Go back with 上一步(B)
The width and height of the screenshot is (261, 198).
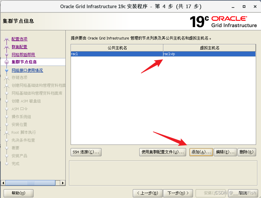pos(147,193)
